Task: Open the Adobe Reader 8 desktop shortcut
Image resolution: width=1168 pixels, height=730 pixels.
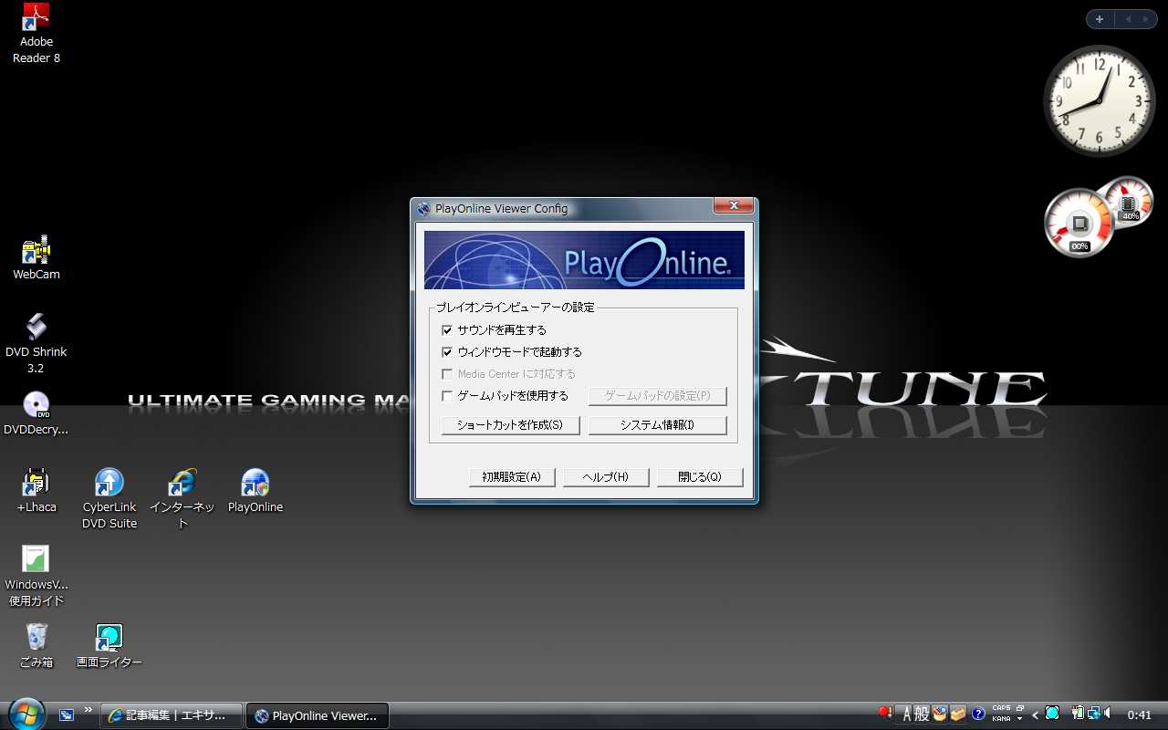Action: [x=36, y=33]
